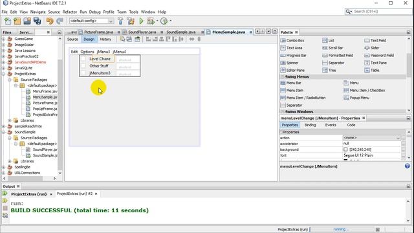Screen dimensions: 414x233
Task: Select Menu Item / RadioButton palette component
Action: [303, 98]
